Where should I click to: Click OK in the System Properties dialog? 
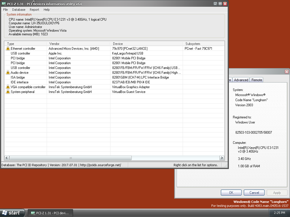pyautogui.click(x=231, y=192)
